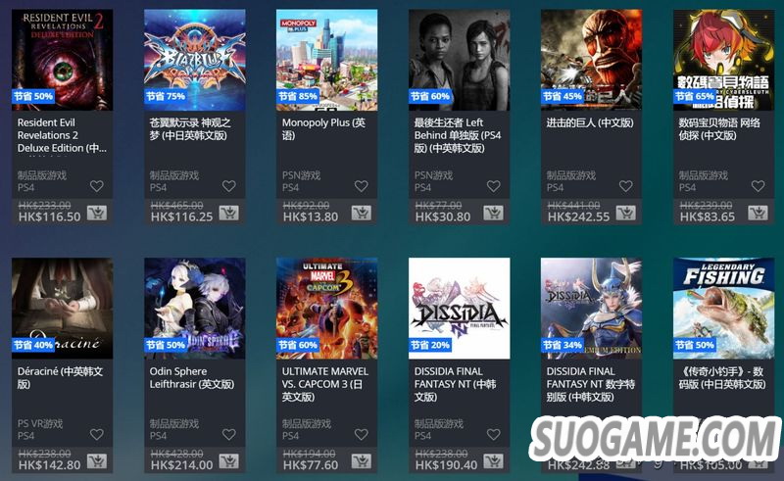Viewport: 784px width, 481px height.
Task: Toggle wishlist heart for Monopoly Plus
Action: [x=361, y=186]
